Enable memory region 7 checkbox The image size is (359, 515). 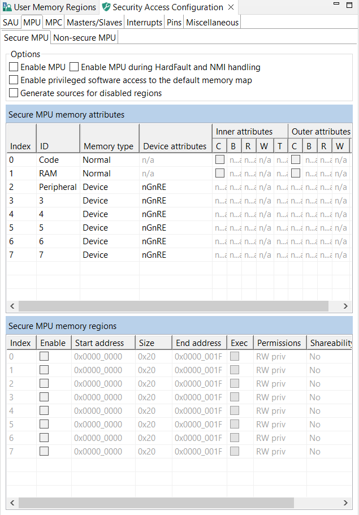coord(44,451)
